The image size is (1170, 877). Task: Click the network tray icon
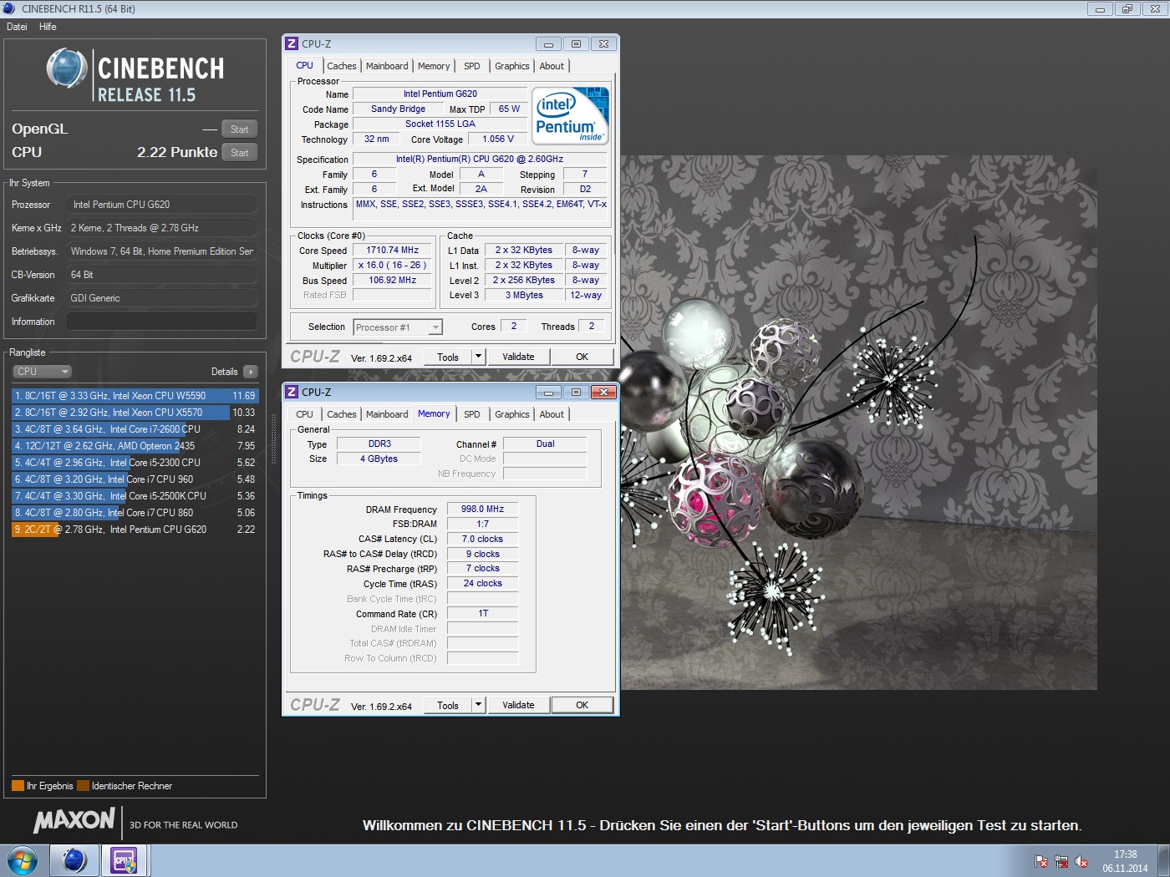click(x=1061, y=861)
